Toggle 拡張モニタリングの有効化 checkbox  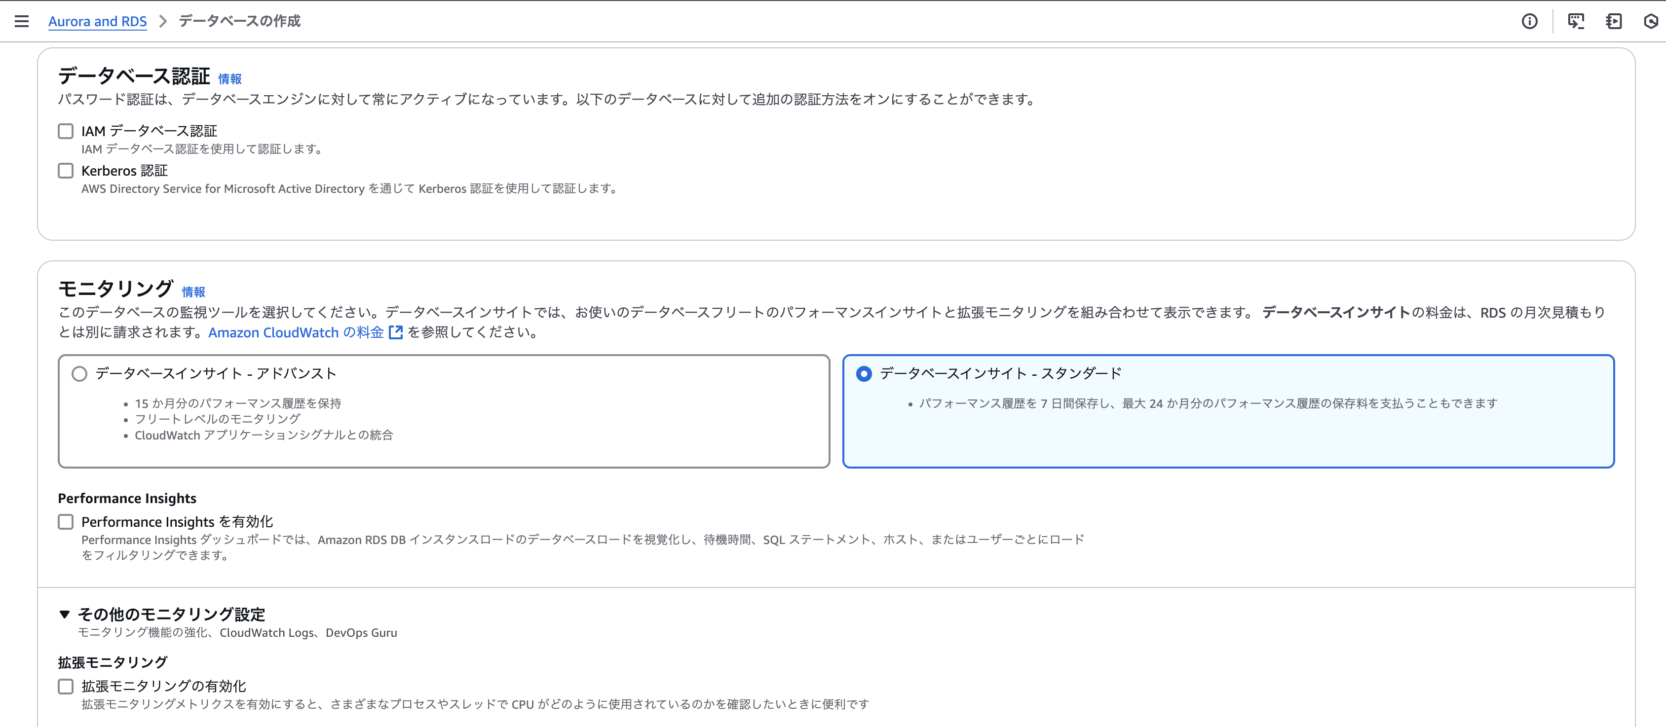coord(66,686)
